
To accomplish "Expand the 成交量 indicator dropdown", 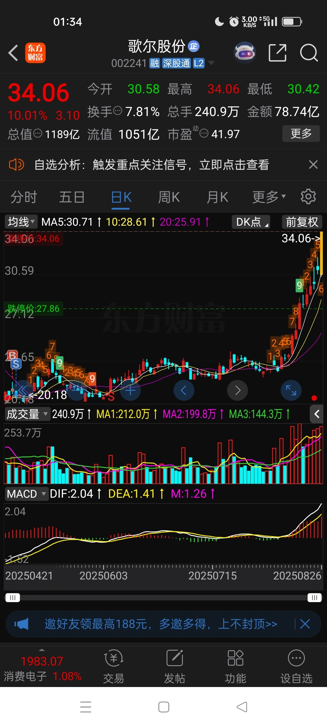I will (27, 414).
